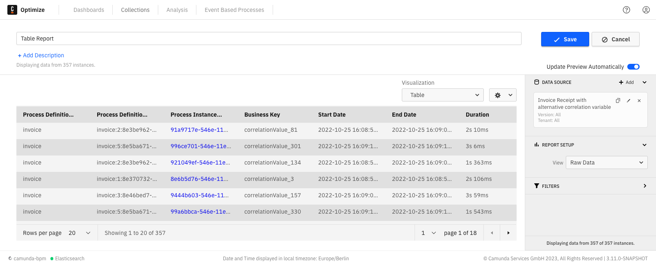Click the correlationValue_330 cell

tap(273, 212)
